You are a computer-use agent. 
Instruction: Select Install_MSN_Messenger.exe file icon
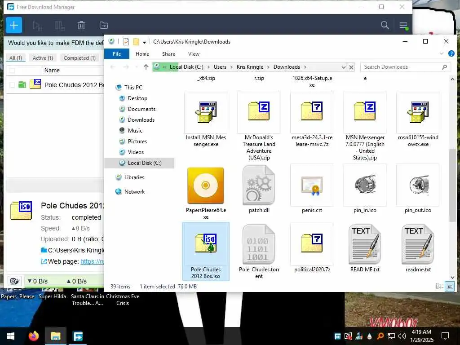pyautogui.click(x=206, y=112)
